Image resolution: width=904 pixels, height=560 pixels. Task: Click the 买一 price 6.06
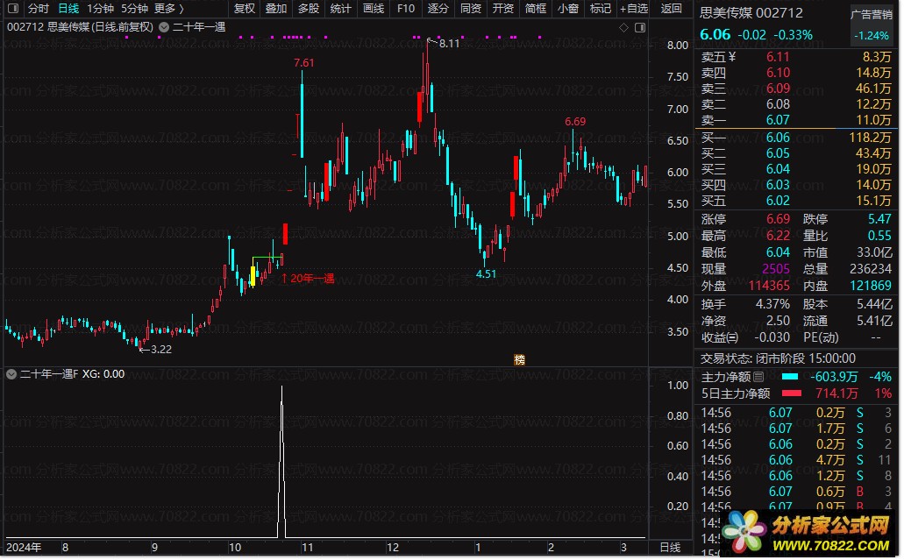coord(778,138)
